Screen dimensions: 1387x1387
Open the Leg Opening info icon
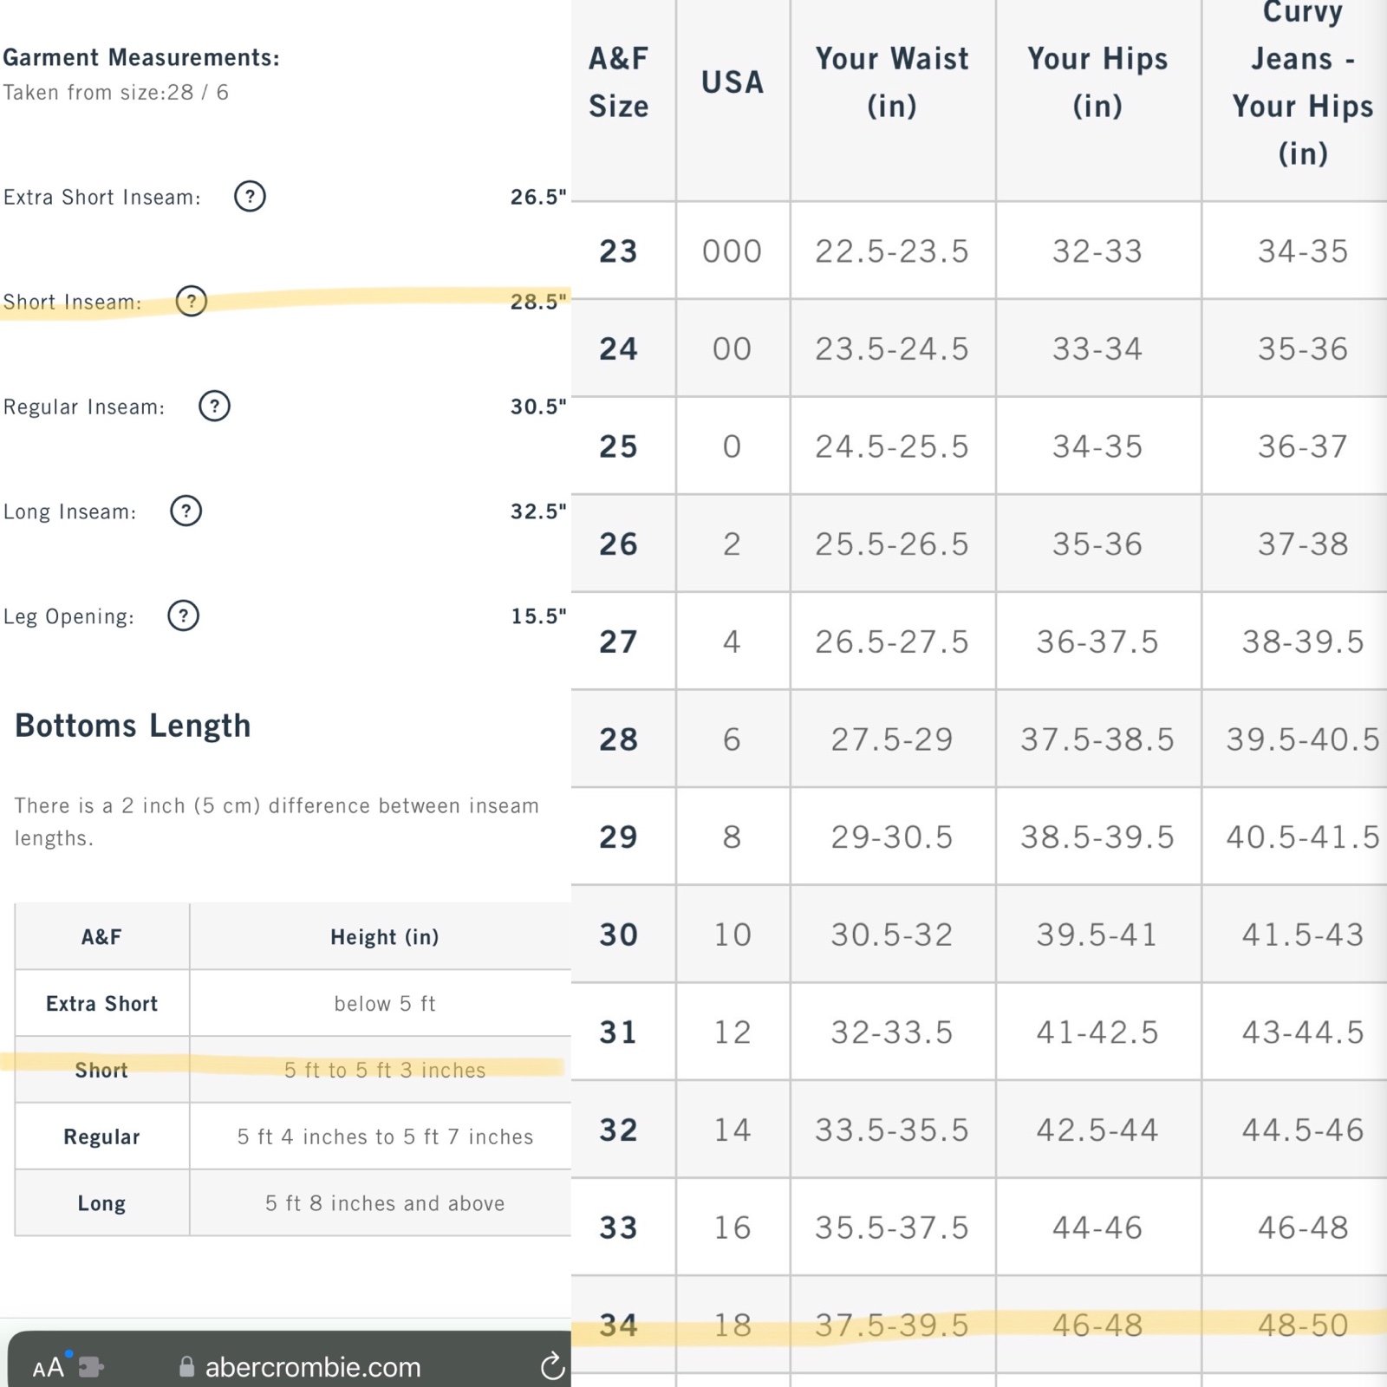pos(183,615)
